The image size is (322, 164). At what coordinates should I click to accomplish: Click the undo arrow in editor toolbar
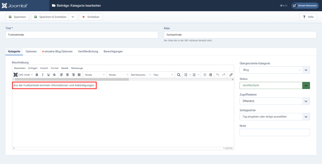[218, 75]
